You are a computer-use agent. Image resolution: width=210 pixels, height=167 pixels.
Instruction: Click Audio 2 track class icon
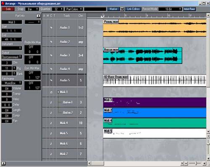[x=51, y=42]
